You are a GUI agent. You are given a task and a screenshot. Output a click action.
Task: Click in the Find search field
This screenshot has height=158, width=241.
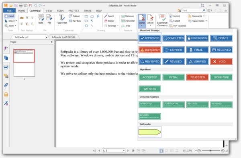click(192, 10)
